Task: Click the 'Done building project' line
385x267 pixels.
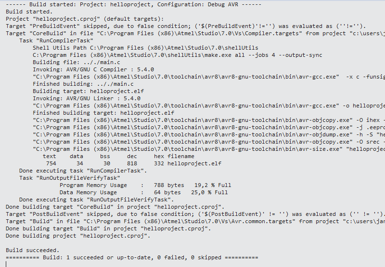Action: click(x=78, y=236)
